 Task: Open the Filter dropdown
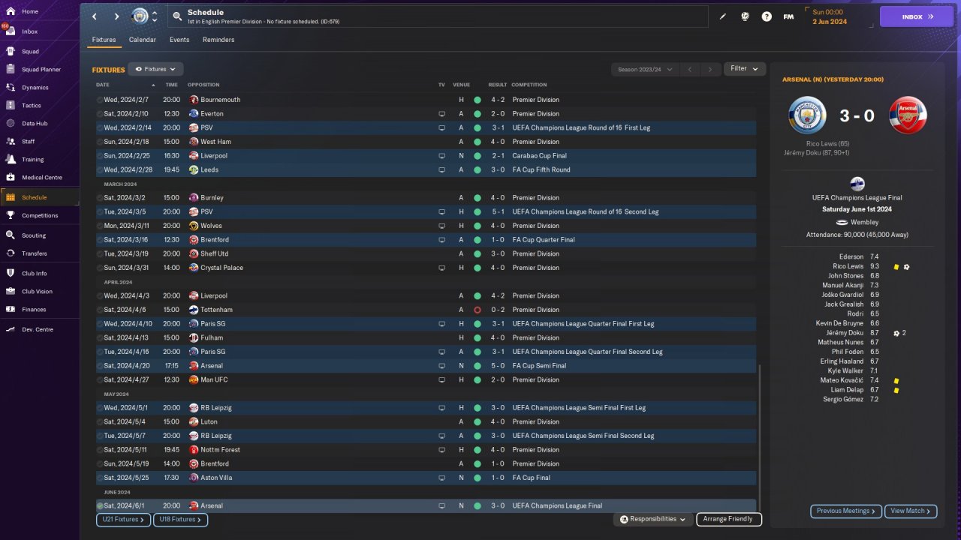click(745, 69)
